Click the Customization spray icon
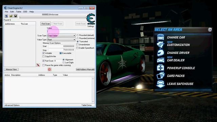This screenshot has height=122, width=217. 160,45
